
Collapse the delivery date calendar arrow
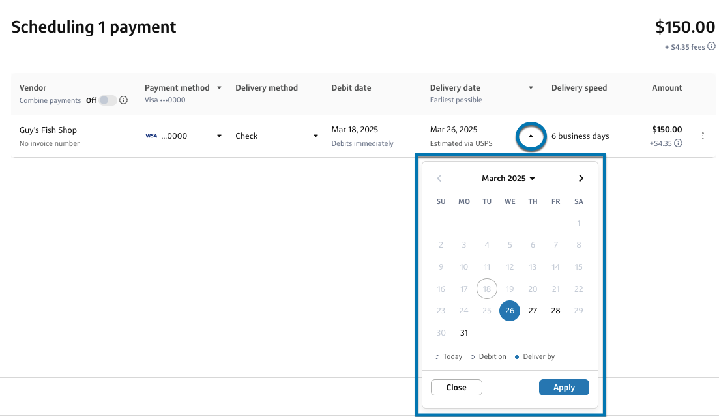tap(531, 136)
